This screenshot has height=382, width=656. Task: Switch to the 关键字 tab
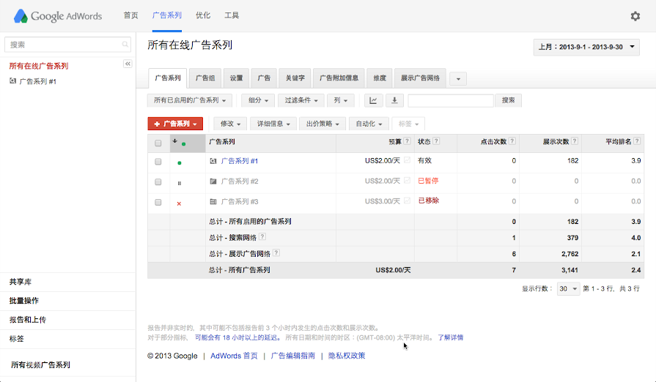click(x=295, y=78)
